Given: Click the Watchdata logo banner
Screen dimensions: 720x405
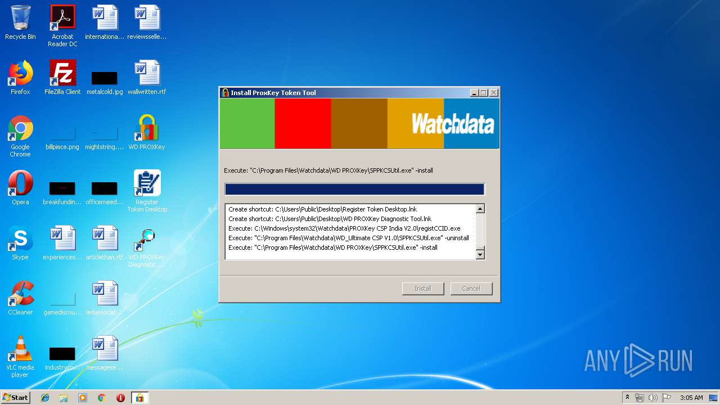Looking at the screenshot, I should click(x=359, y=124).
